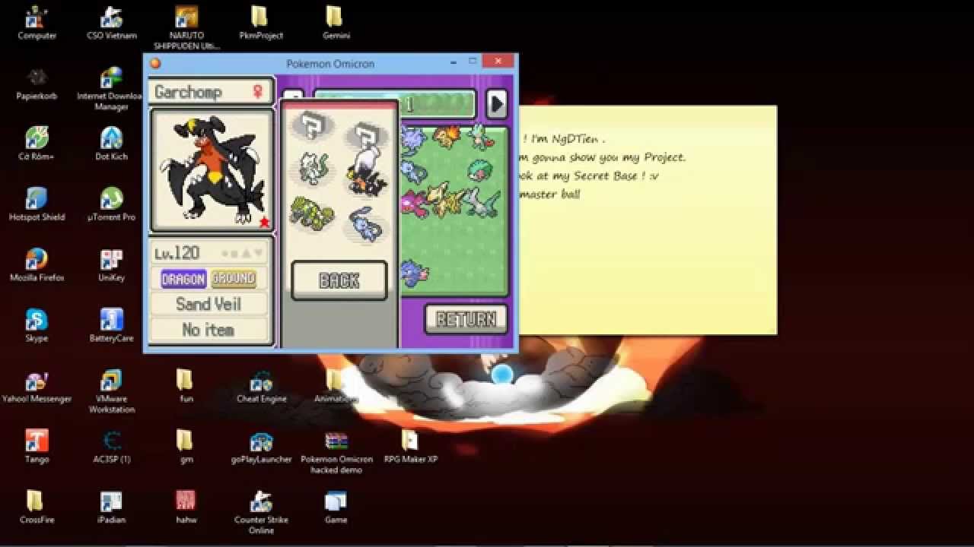Open Internet Download Manager icon
Image resolution: width=974 pixels, height=547 pixels.
111,89
